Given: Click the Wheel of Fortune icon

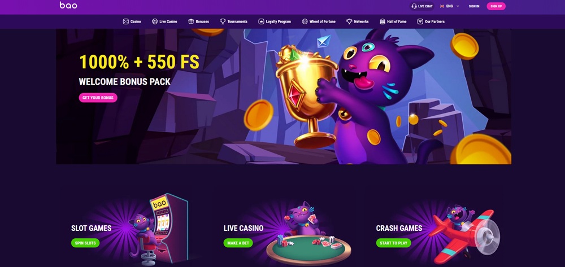Looking at the screenshot, I should tap(305, 21).
